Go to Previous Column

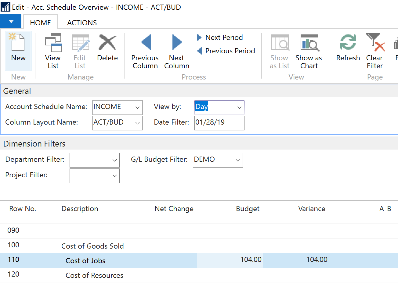pyautogui.click(x=145, y=51)
